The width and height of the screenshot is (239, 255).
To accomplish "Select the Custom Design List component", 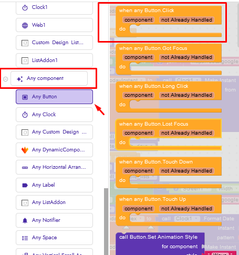I will (54, 43).
